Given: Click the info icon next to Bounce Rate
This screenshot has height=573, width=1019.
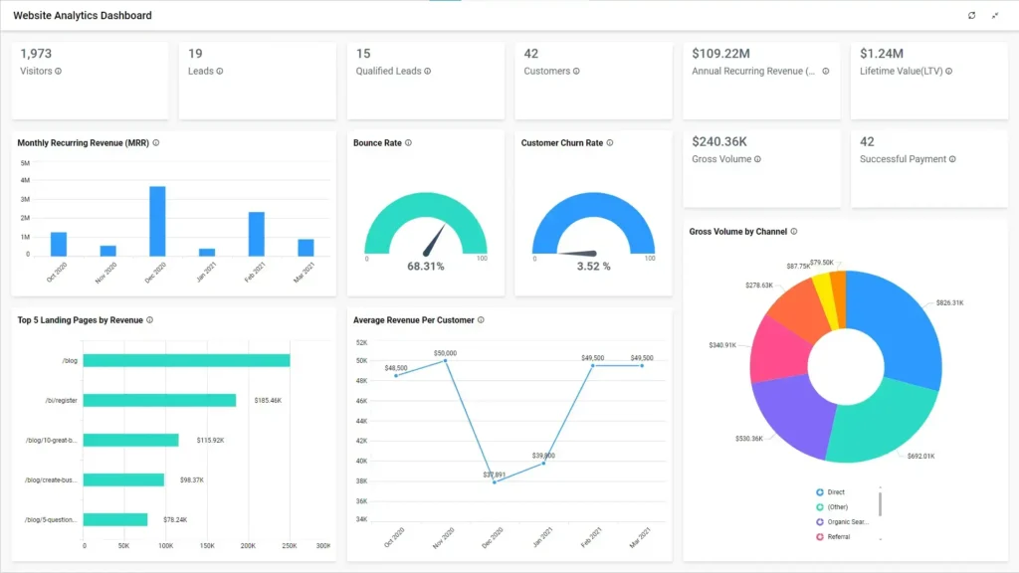Looking at the screenshot, I should (x=406, y=142).
